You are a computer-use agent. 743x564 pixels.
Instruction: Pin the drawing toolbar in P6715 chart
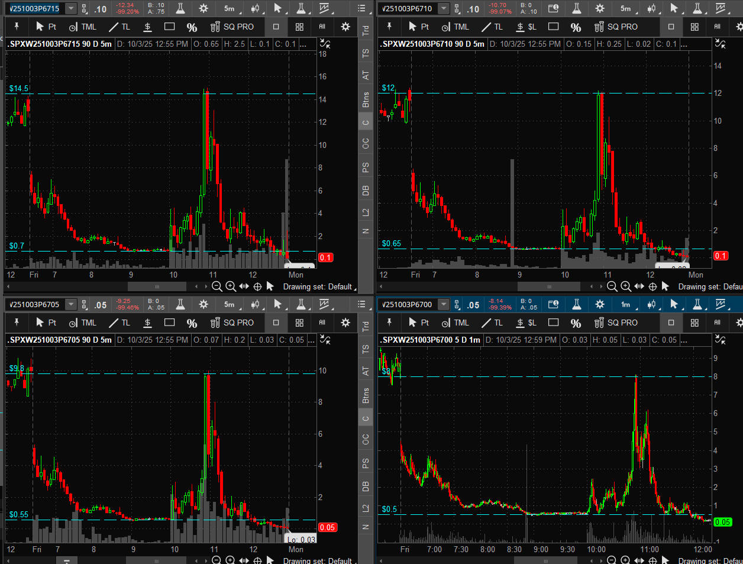17,27
